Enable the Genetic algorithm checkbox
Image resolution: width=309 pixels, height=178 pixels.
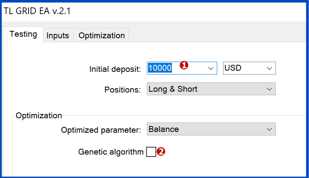151,152
